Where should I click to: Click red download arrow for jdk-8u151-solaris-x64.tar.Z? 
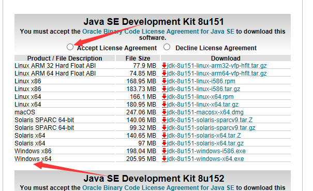click(x=165, y=136)
